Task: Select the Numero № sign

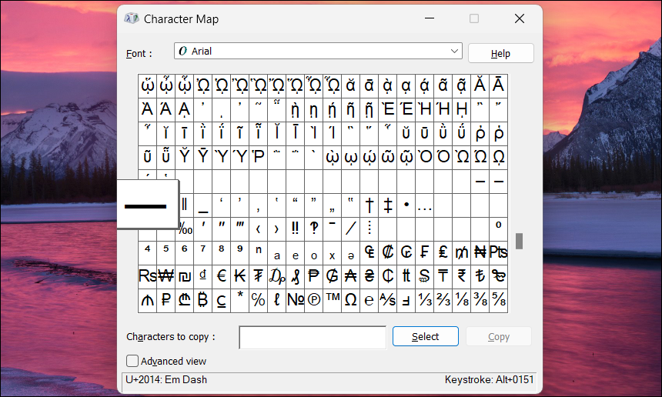Action: 296,300
